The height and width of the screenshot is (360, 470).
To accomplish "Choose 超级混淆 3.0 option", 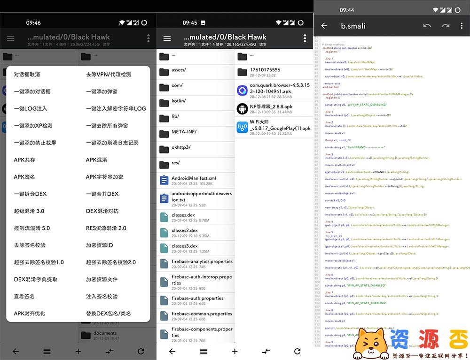I will pyautogui.click(x=29, y=211).
